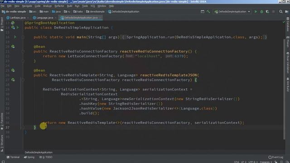Open Analyze menu
Image resolution: width=290 pixels, height=163 pixels.
[47, 6]
